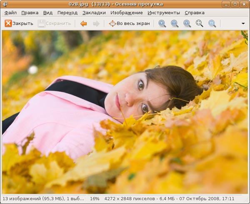The width and height of the screenshot is (250, 204).
Task: Open the Файл menu
Action: point(10,13)
